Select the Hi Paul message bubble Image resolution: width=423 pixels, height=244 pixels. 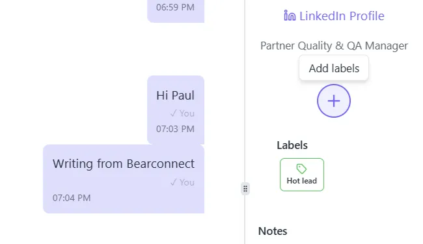tap(176, 110)
